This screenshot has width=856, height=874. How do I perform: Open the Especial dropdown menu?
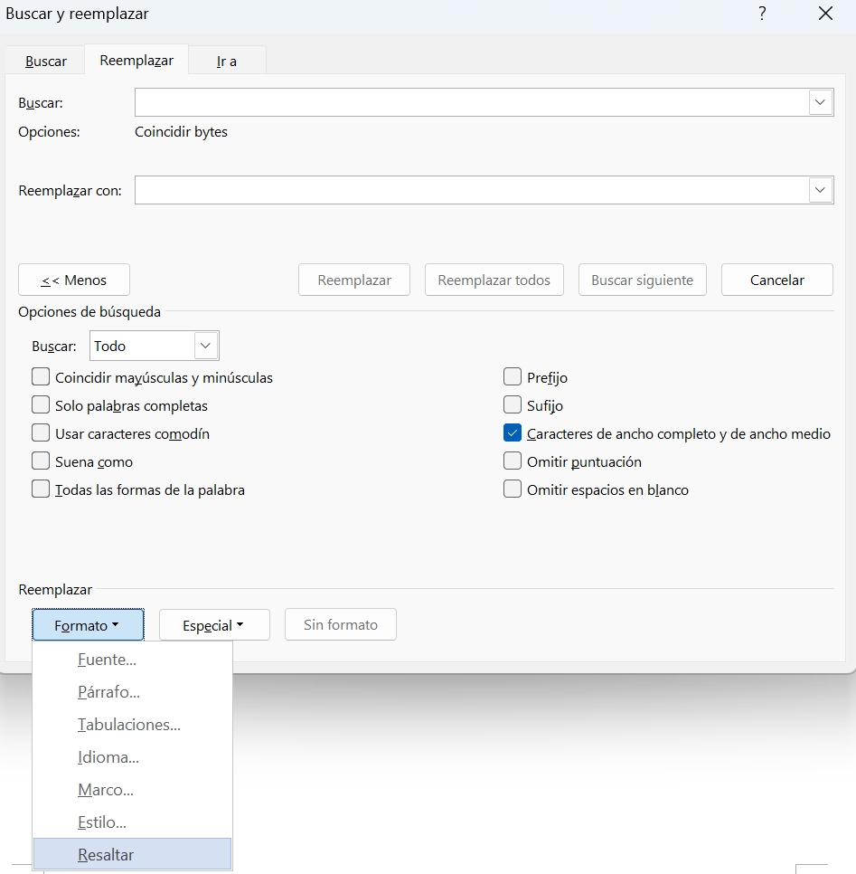click(214, 625)
